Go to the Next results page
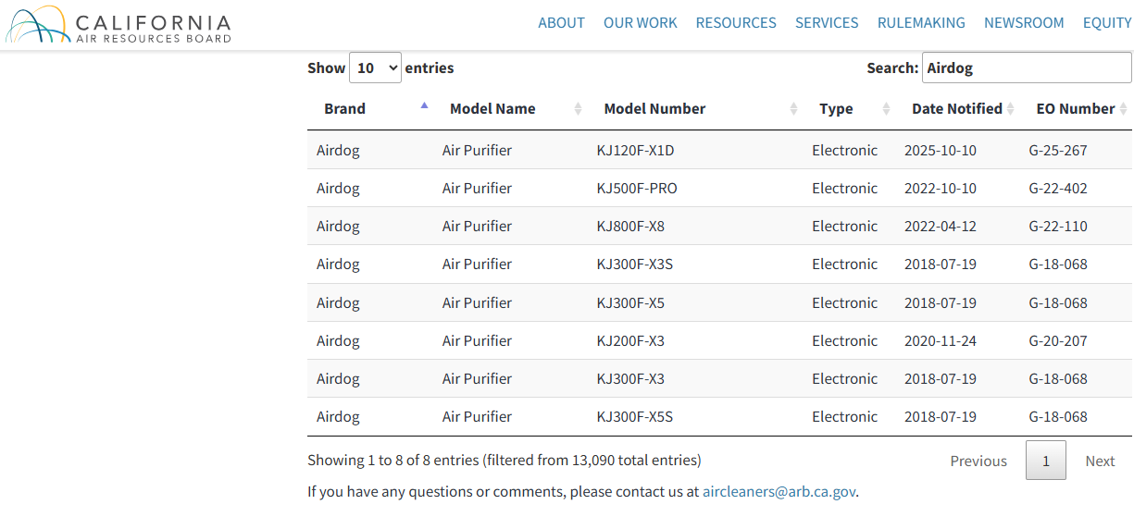This screenshot has width=1134, height=529. coord(1100,461)
